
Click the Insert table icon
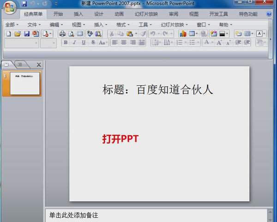pos(192,34)
